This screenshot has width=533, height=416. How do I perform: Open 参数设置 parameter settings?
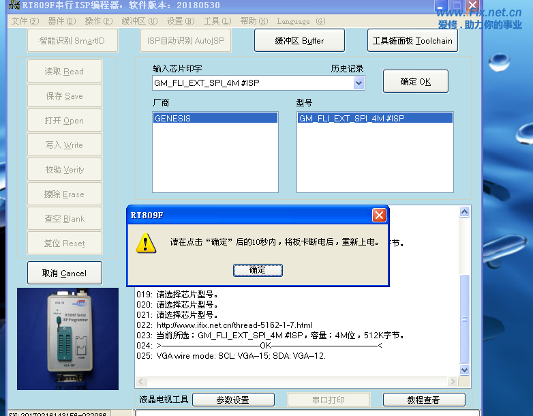pos(233,400)
